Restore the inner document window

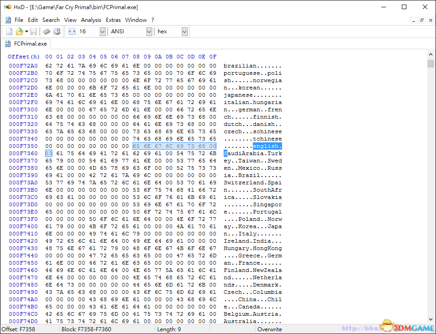[x=421, y=20]
